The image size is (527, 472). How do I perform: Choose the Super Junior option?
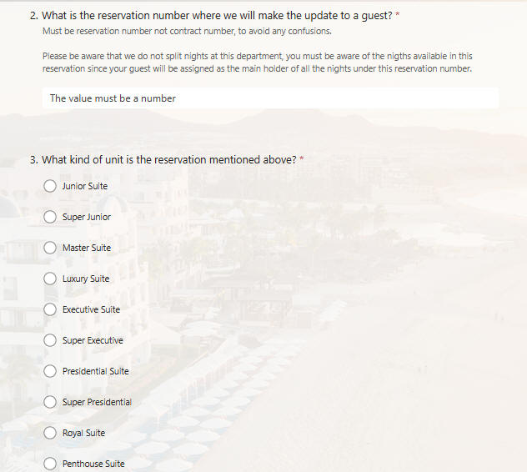click(x=50, y=217)
